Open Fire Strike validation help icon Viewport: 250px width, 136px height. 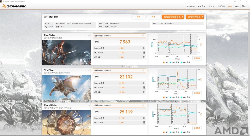pyautogui.click(x=144, y=35)
